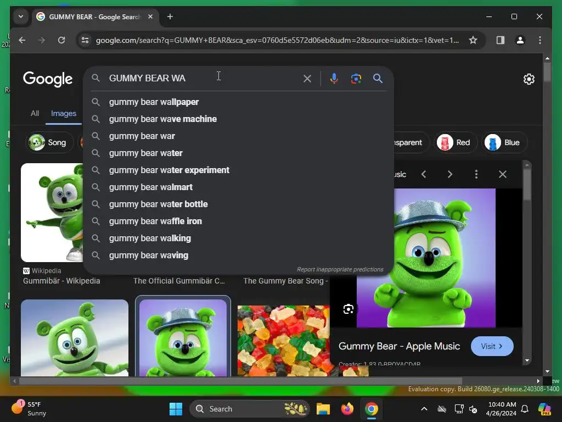Open the clock showing 10:40 AM 4/26/2024

tap(502, 409)
